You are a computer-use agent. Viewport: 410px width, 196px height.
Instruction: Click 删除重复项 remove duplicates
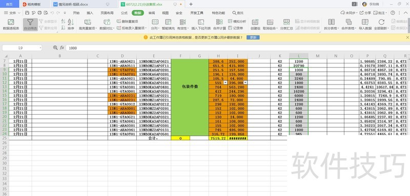click(x=127, y=21)
